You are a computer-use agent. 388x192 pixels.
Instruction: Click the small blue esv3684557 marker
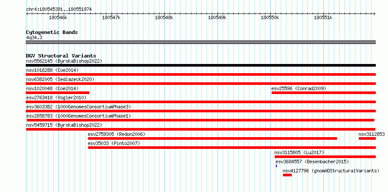click(276, 166)
